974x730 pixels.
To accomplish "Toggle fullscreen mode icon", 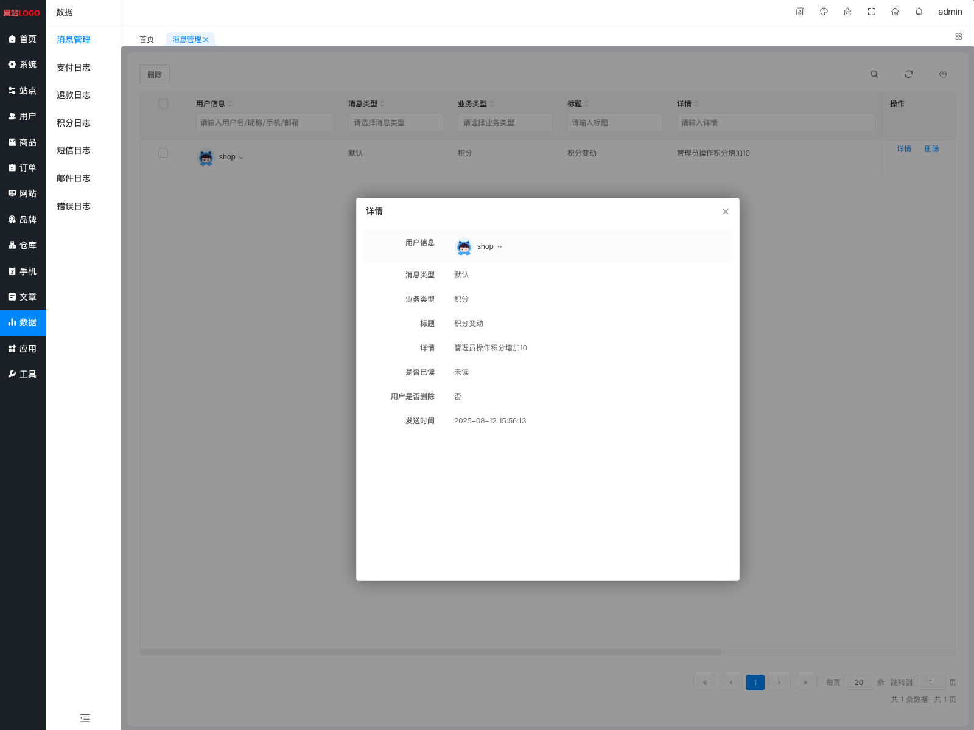I will click(871, 12).
